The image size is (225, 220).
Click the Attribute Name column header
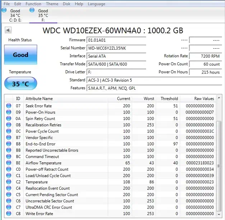(39, 99)
